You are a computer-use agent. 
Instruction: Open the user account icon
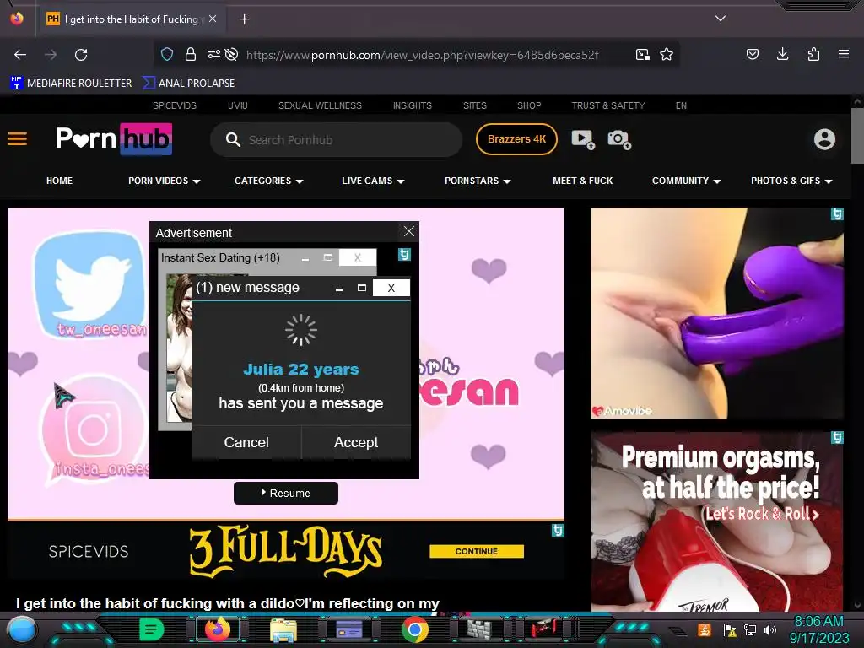(x=824, y=139)
